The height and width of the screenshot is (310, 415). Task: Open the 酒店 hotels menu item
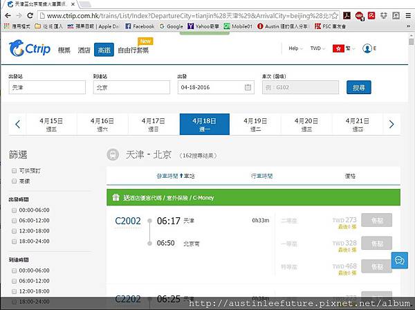click(x=84, y=50)
